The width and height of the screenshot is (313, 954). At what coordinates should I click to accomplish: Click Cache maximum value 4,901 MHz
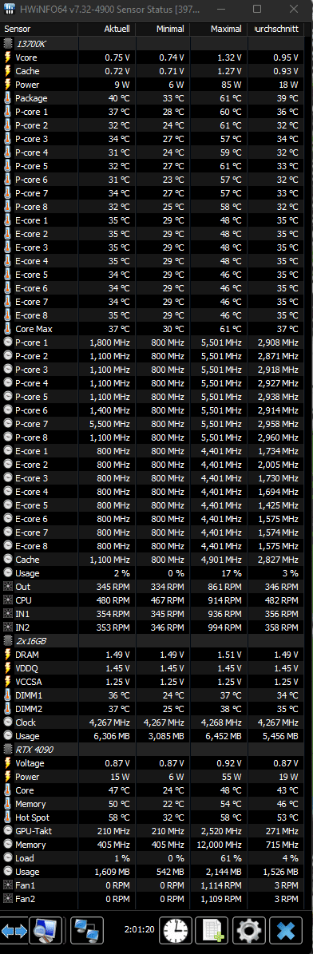(x=222, y=560)
